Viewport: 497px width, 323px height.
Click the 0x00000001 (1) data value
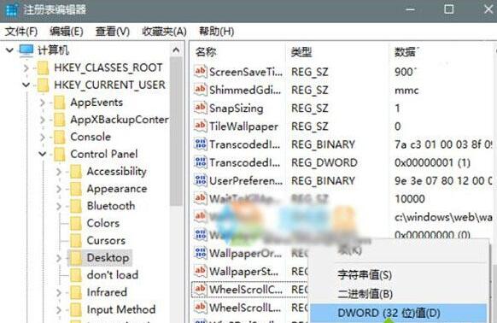[x=432, y=162]
